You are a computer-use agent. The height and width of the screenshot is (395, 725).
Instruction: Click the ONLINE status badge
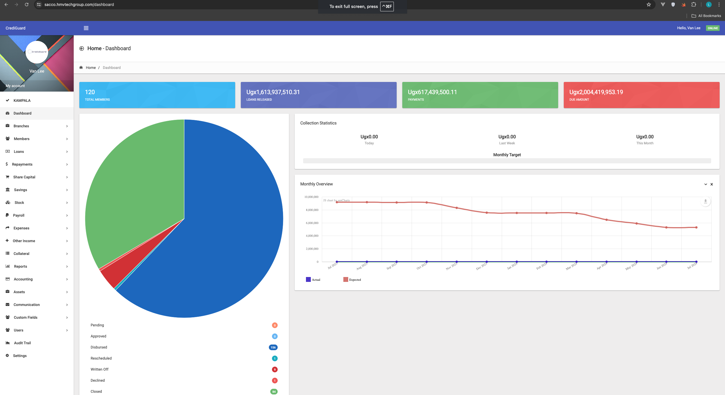coord(713,28)
